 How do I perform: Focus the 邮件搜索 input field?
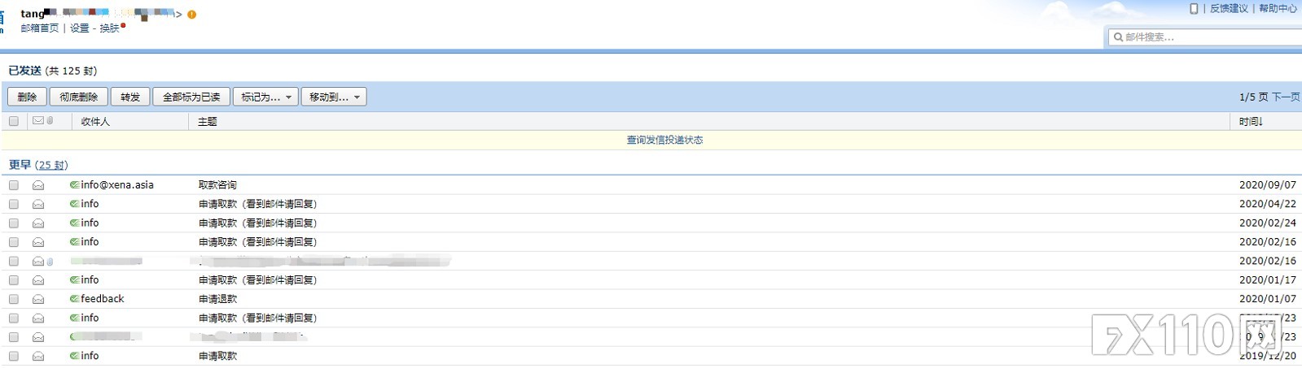coord(1209,37)
